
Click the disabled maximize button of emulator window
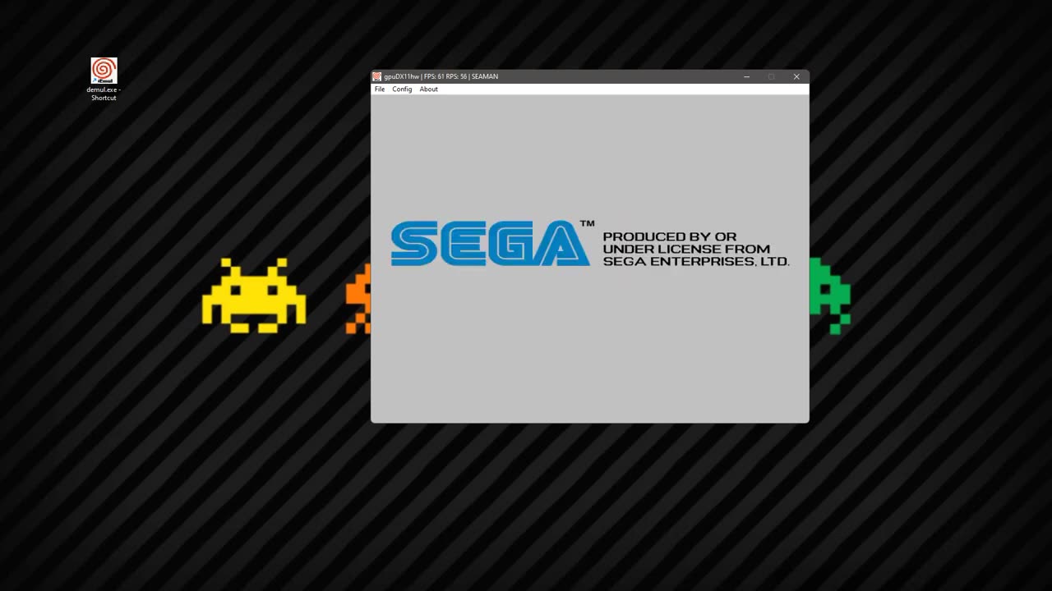pyautogui.click(x=771, y=76)
